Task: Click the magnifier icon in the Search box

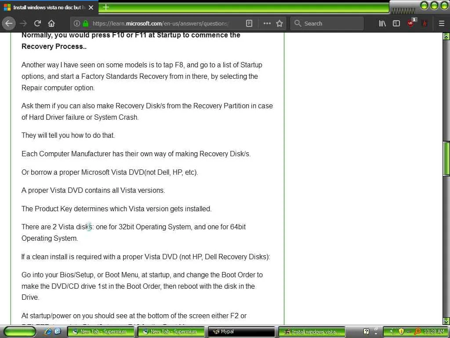Action: tap(298, 23)
